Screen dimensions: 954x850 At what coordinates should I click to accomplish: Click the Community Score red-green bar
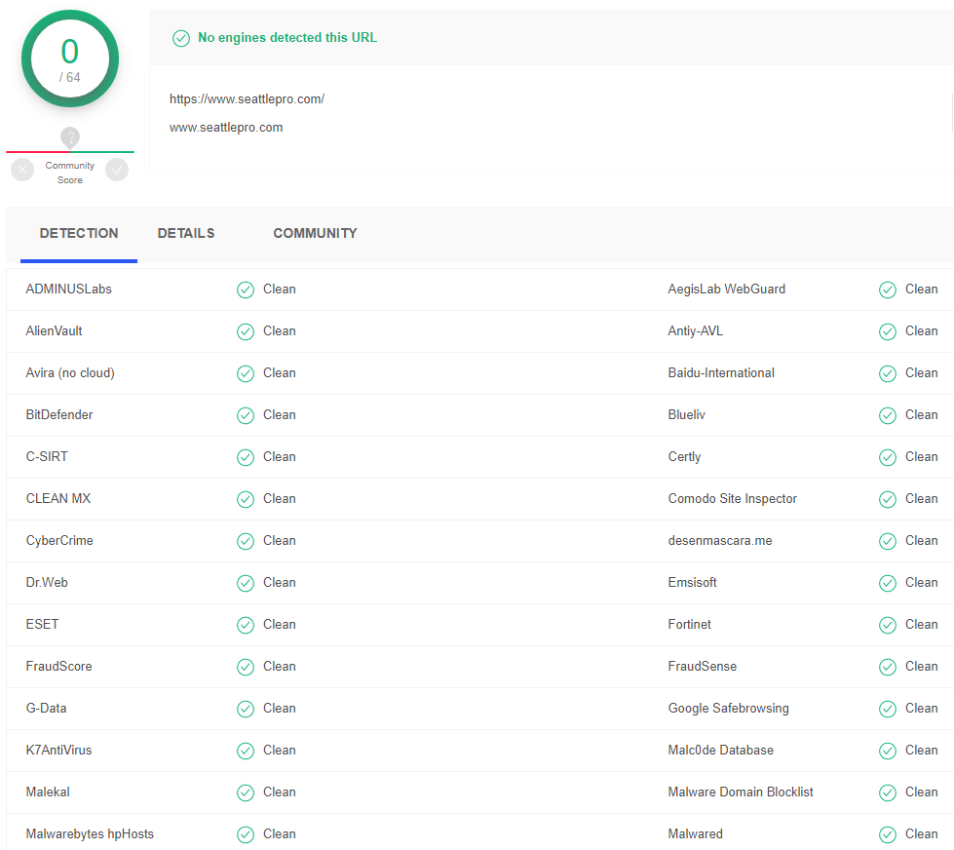[x=70, y=151]
